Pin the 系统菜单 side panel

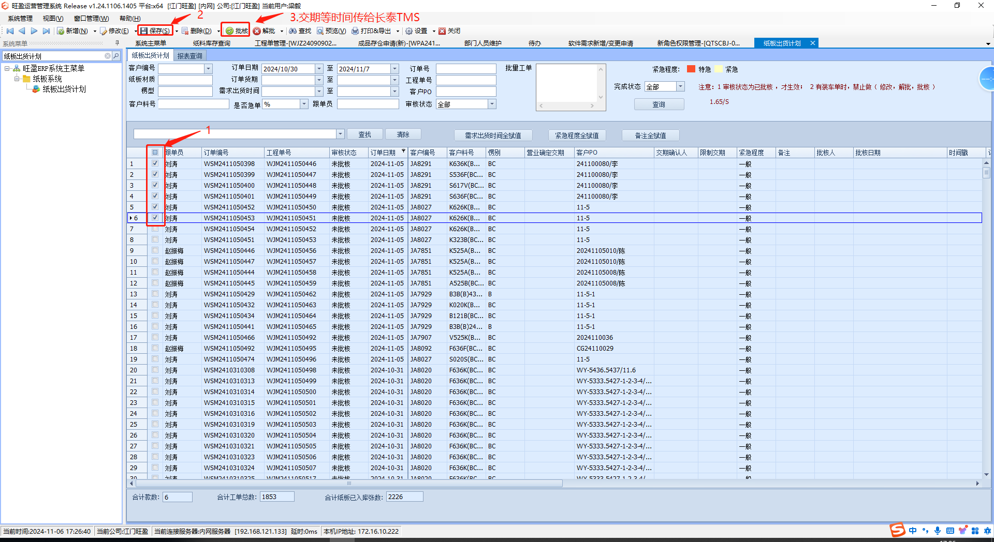click(117, 43)
